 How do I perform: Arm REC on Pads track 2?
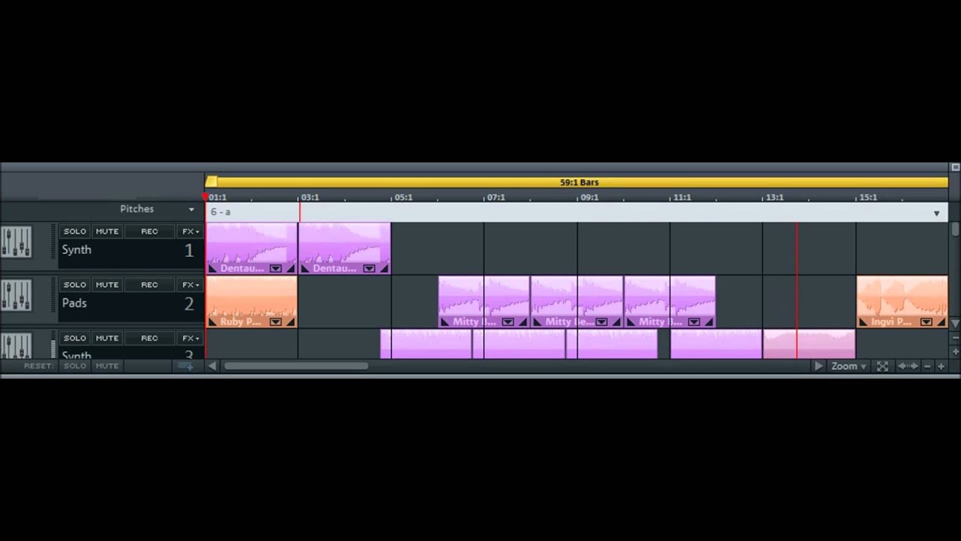(x=149, y=285)
